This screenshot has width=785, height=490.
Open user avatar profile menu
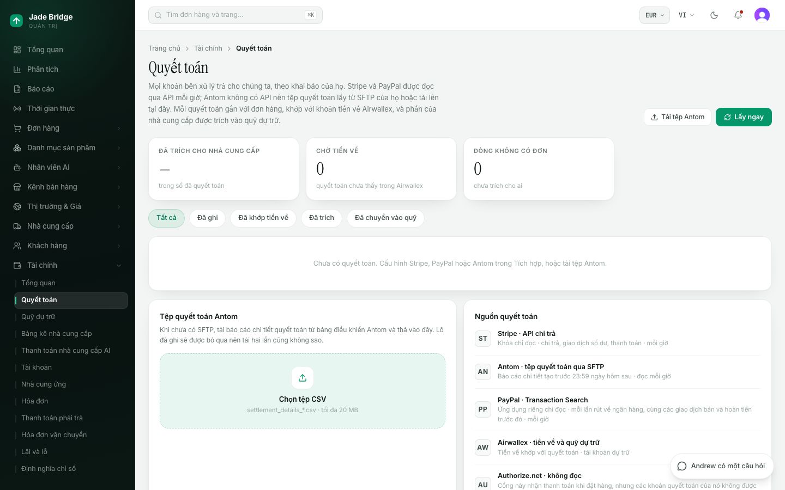[762, 15]
